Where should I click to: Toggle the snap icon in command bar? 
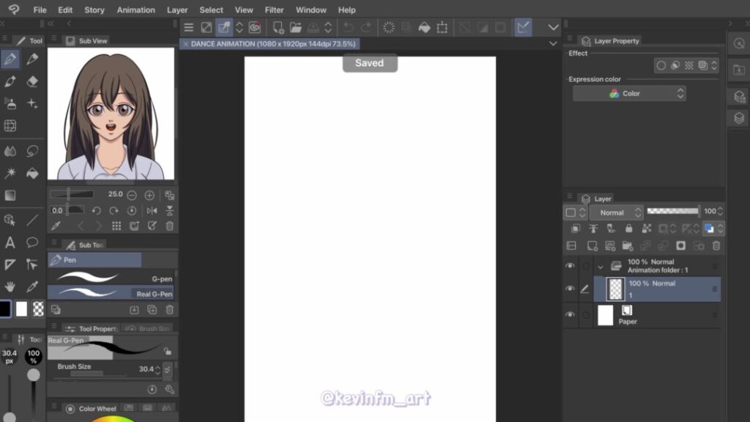(x=523, y=27)
